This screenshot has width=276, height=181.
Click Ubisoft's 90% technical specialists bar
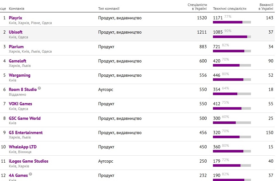click(232, 37)
